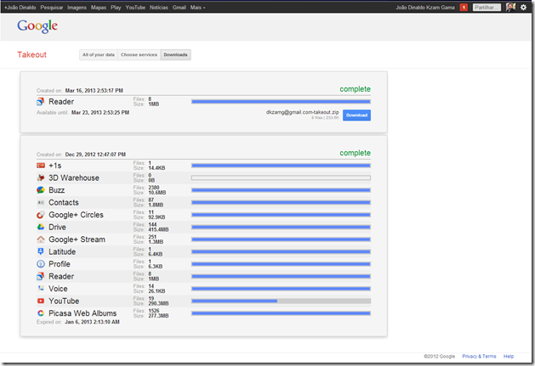Click the partially filled YouTube progress bar
Image resolution: width=535 pixels, height=366 pixels.
click(x=281, y=301)
